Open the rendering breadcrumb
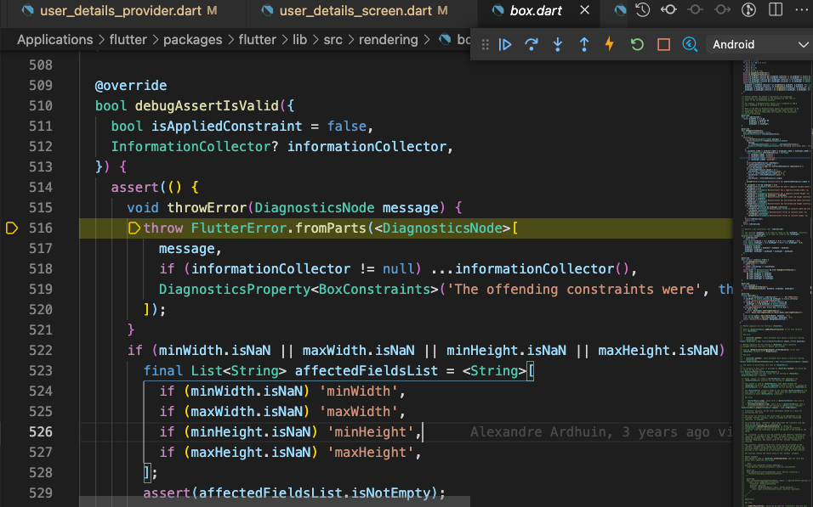The height and width of the screenshot is (507, 813). [389, 40]
